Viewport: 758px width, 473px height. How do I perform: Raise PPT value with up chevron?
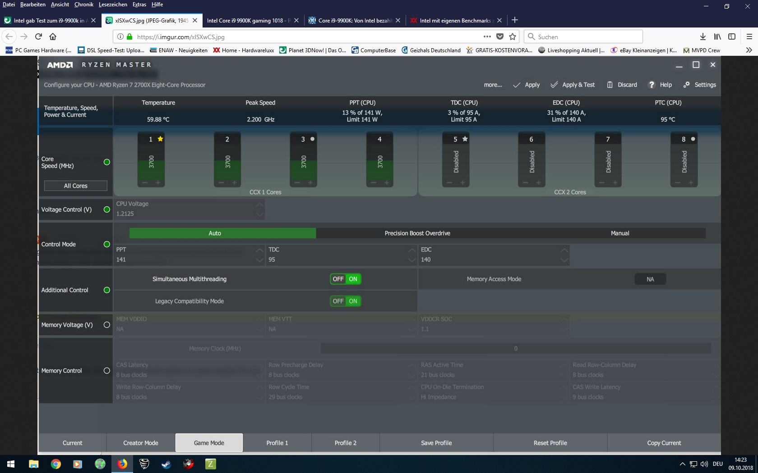(259, 250)
